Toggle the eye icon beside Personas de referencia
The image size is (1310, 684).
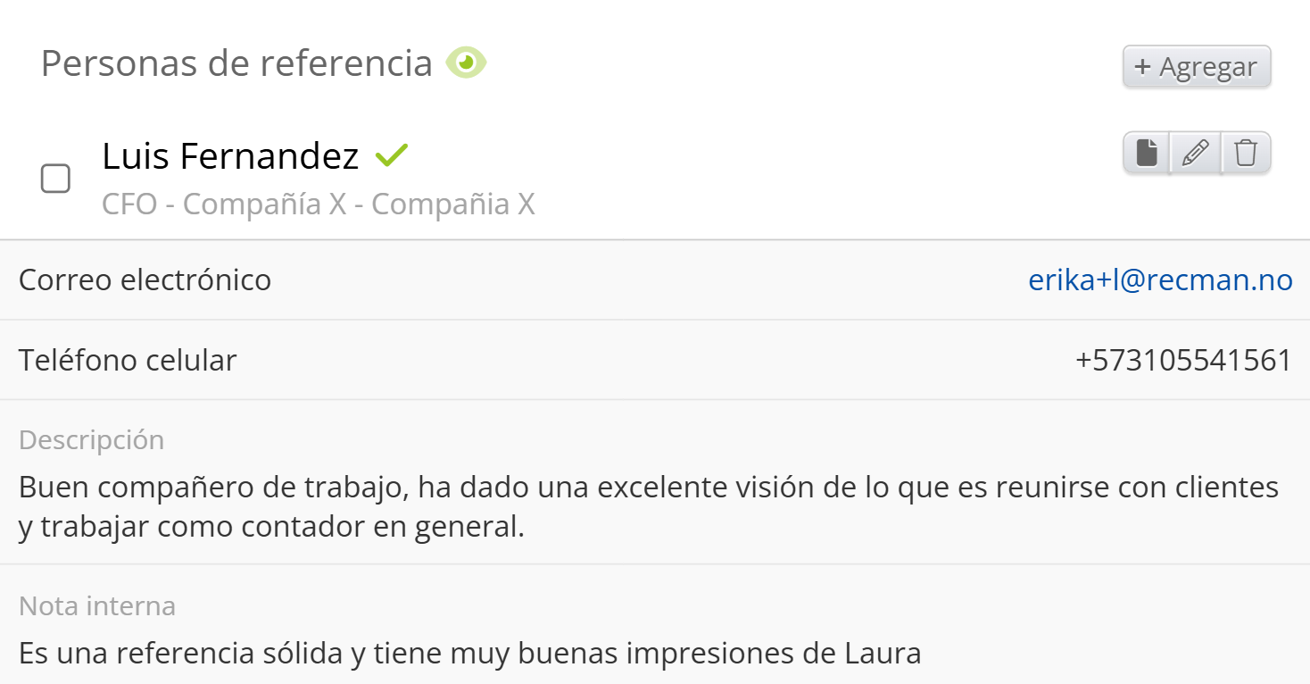point(466,63)
